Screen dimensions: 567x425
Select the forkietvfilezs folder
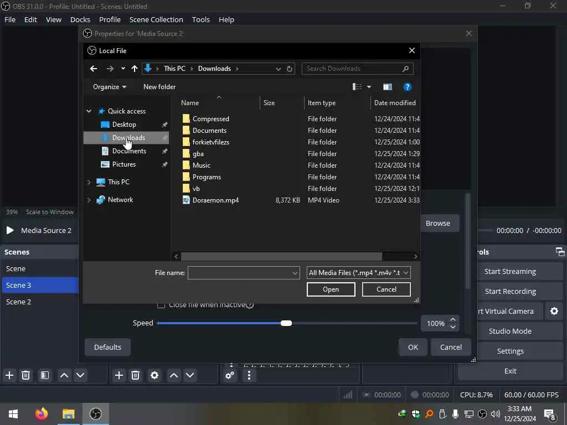[x=211, y=142]
